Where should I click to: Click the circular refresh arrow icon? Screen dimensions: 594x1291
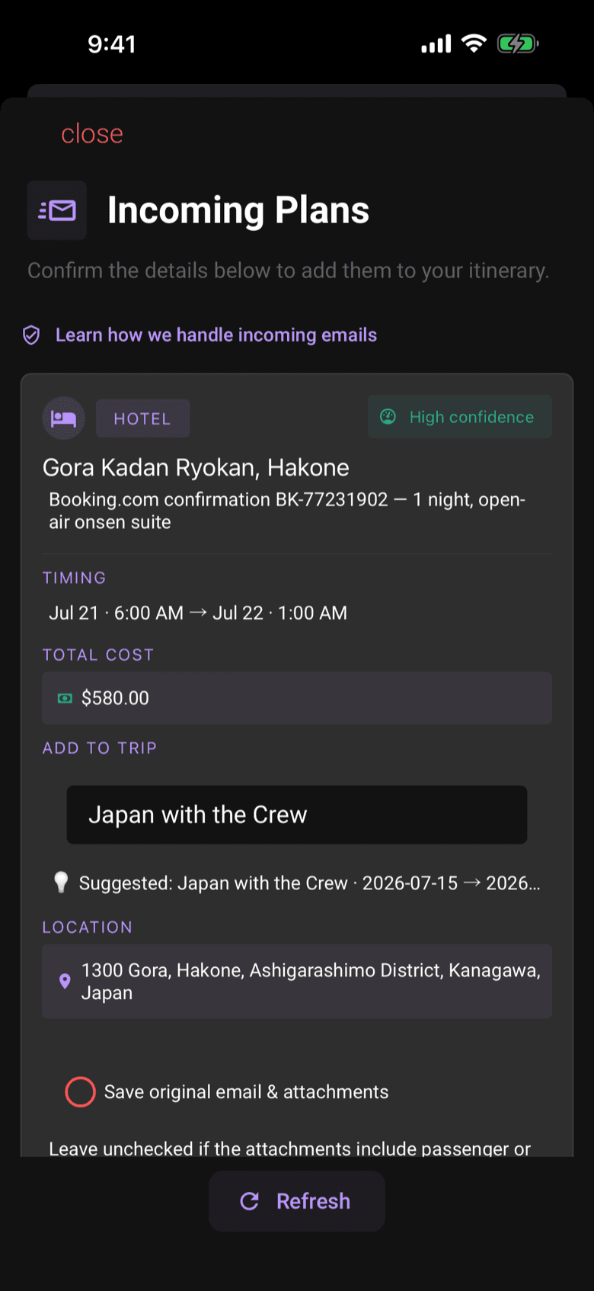click(250, 1201)
